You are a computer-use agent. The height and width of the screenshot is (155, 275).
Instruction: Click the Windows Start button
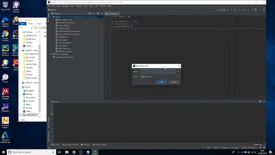(x=3, y=152)
